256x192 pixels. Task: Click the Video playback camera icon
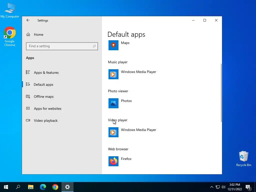(28, 120)
